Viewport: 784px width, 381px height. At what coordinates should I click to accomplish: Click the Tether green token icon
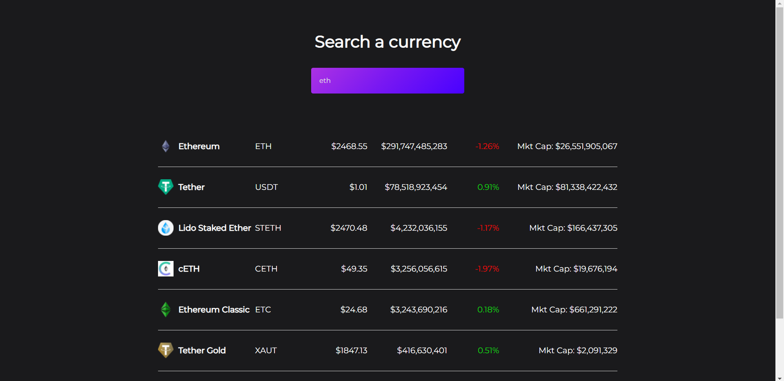click(x=165, y=187)
